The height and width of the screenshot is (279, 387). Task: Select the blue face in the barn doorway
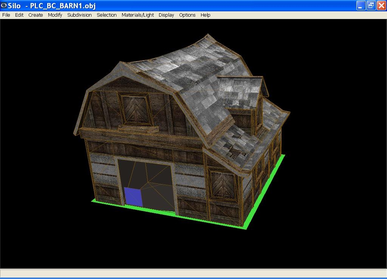pyautogui.click(x=133, y=197)
